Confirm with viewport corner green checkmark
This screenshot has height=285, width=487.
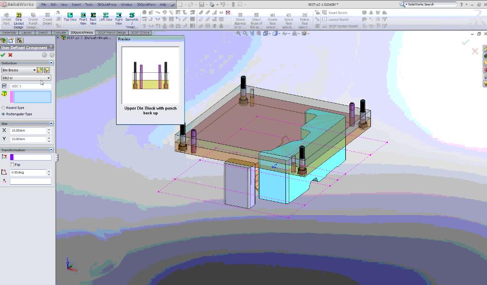pos(465,42)
